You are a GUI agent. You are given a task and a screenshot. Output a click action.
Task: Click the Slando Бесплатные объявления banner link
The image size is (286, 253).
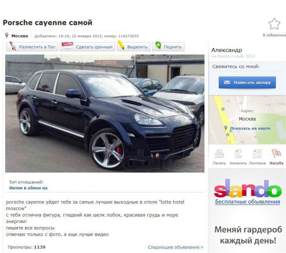[248, 202]
